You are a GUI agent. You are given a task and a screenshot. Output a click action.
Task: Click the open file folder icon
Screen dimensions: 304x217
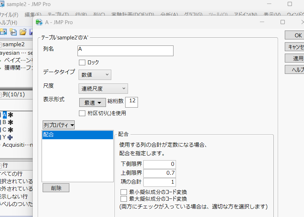pyautogui.click(x=23, y=32)
